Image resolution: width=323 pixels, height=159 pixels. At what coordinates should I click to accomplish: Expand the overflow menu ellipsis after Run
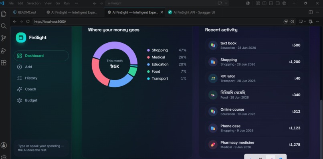click(77, 3)
